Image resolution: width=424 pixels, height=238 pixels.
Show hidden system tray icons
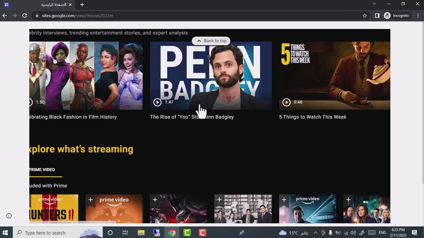click(315, 233)
